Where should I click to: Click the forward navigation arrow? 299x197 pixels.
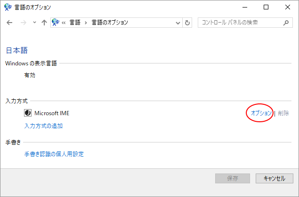coord(23,23)
